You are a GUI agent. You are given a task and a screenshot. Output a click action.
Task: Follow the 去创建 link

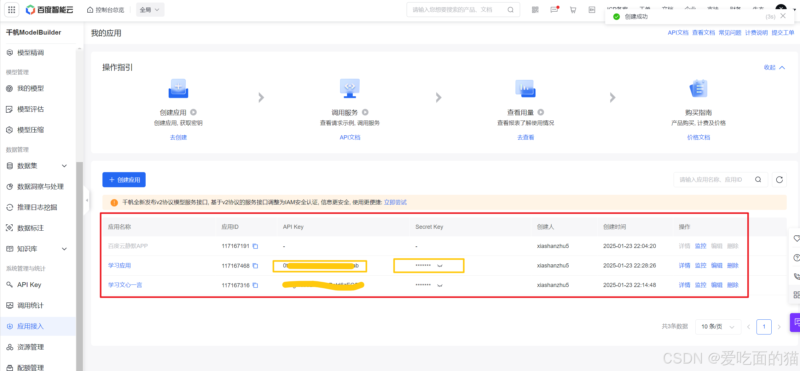pyautogui.click(x=178, y=138)
